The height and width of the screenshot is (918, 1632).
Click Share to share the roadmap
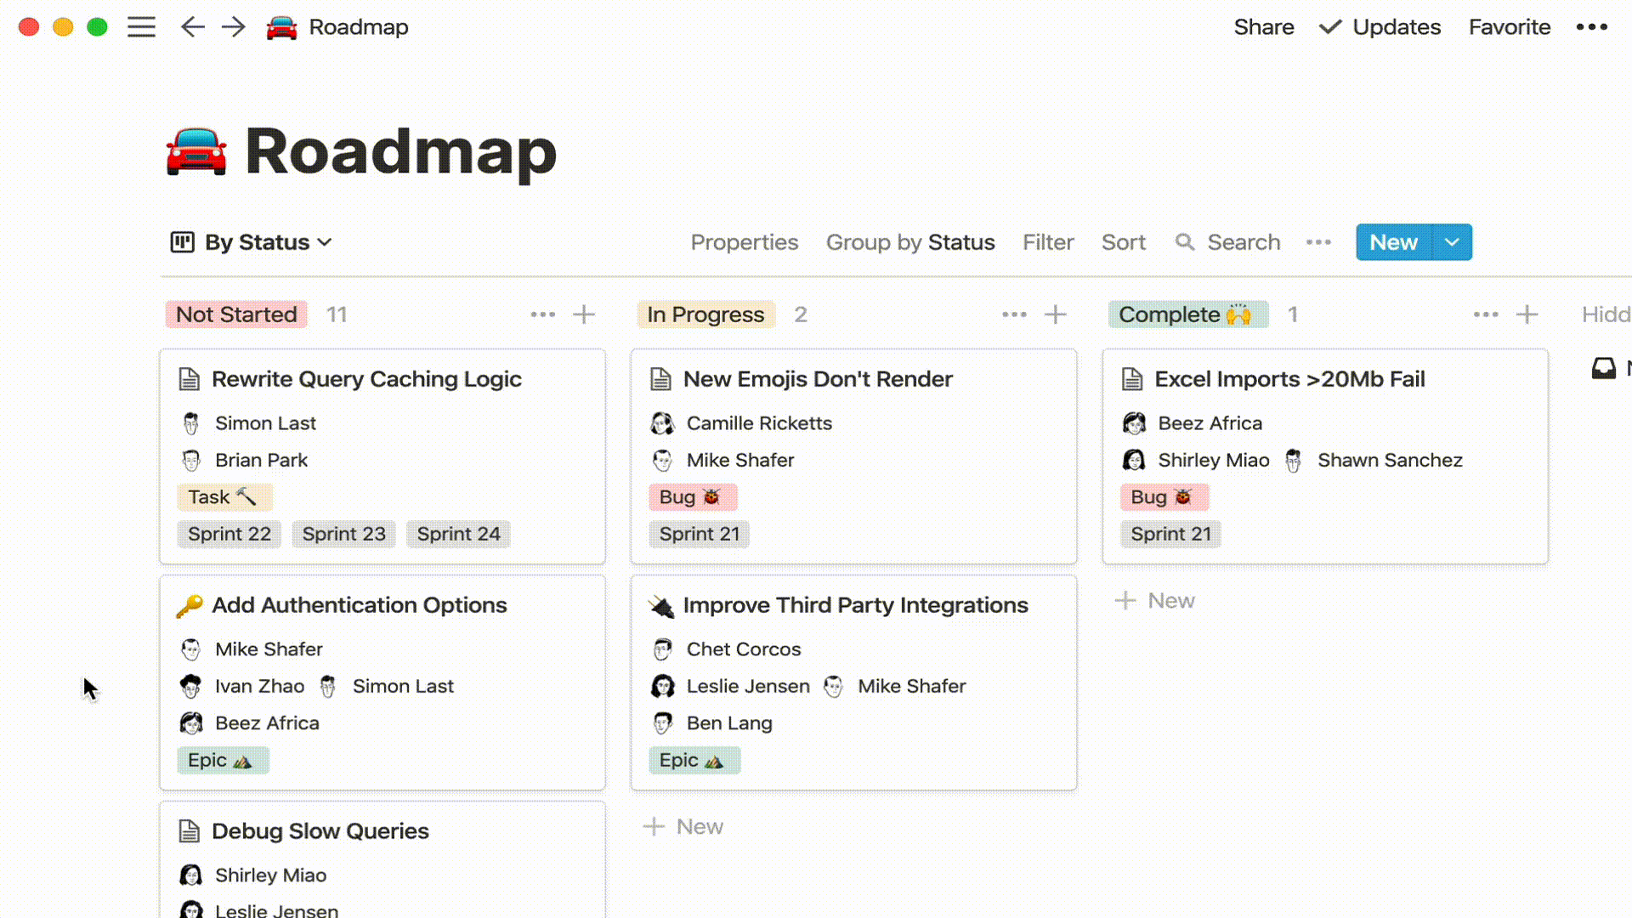[1264, 27]
